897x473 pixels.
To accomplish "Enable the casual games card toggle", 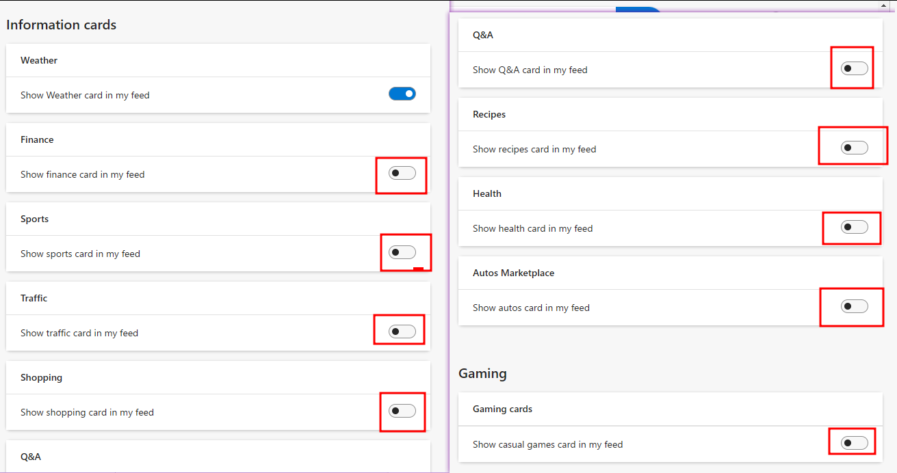I will (x=855, y=444).
